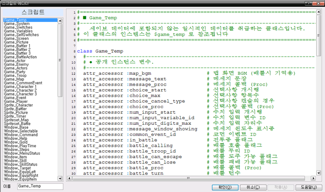325x192 pixels.
Task: Select Game_Character 3 script
Action: [x=30, y=94]
